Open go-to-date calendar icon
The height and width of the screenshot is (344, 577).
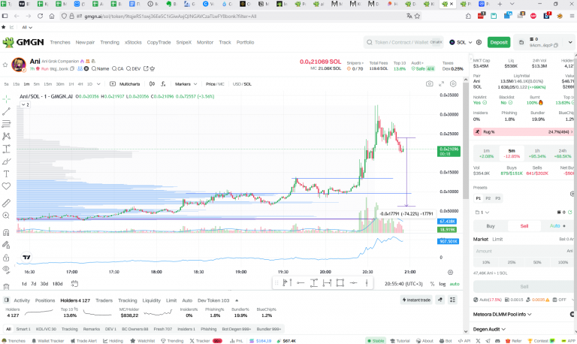(74, 284)
